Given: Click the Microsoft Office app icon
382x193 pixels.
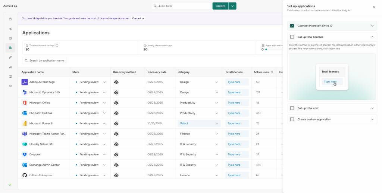Looking at the screenshot, I should coord(25,103).
